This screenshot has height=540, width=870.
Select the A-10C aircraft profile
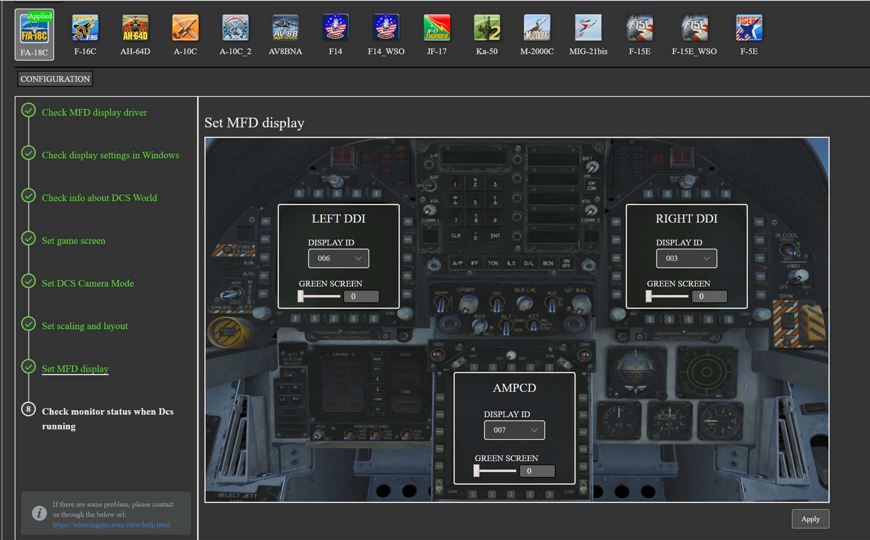point(185,28)
